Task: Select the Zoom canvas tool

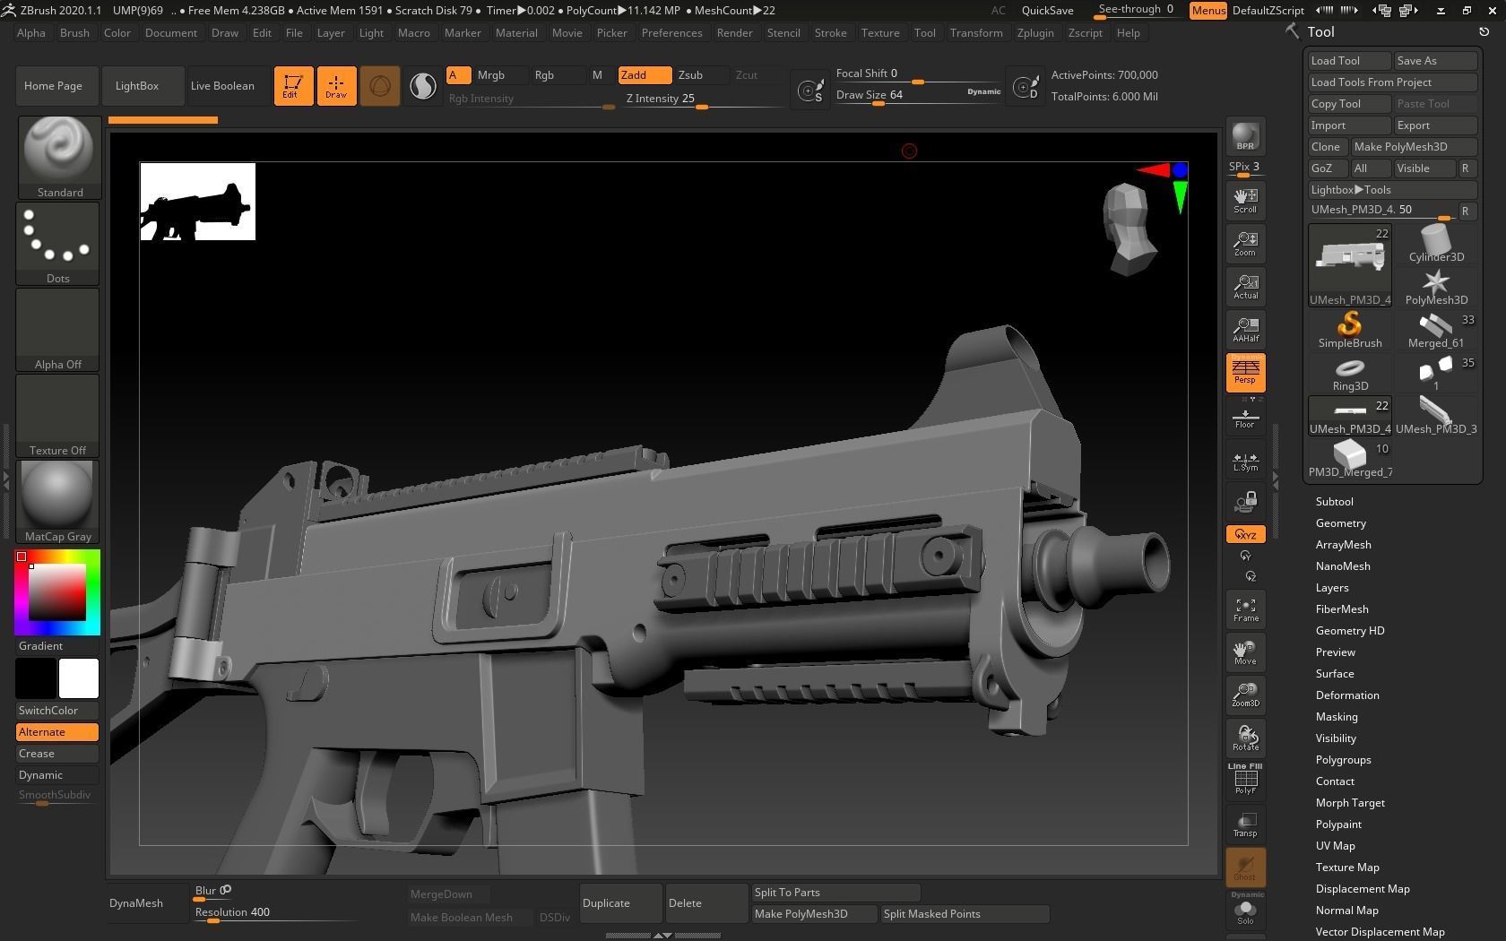Action: pyautogui.click(x=1245, y=243)
